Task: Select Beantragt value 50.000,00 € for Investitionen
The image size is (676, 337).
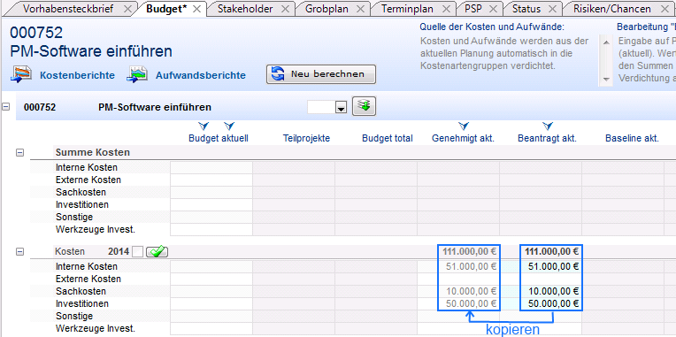Action: (554, 303)
